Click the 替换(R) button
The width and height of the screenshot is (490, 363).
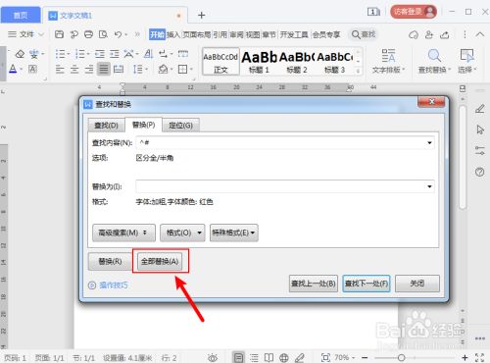pos(110,261)
